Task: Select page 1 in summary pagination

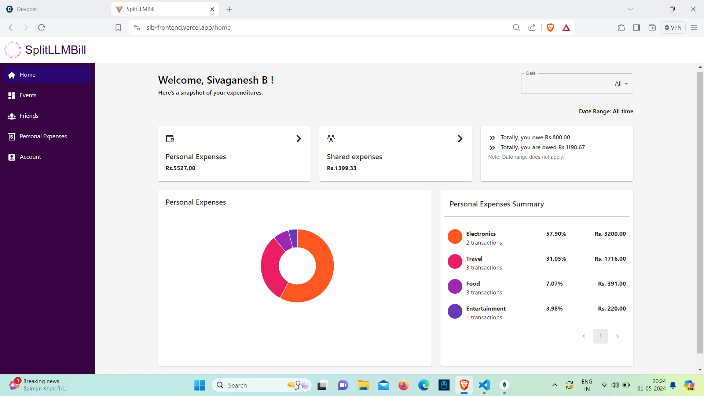Action: point(600,336)
